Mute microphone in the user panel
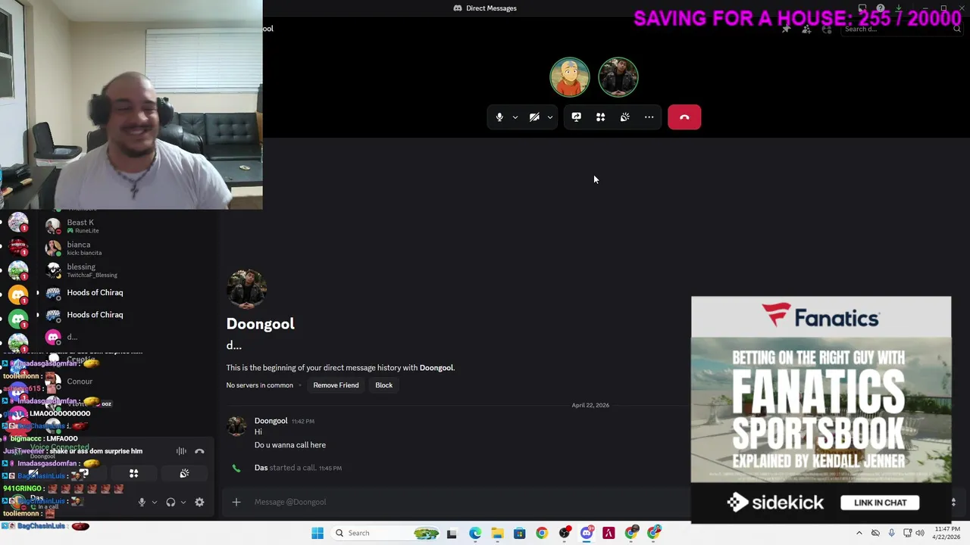Screen dimensions: 970x545 pos(142,502)
